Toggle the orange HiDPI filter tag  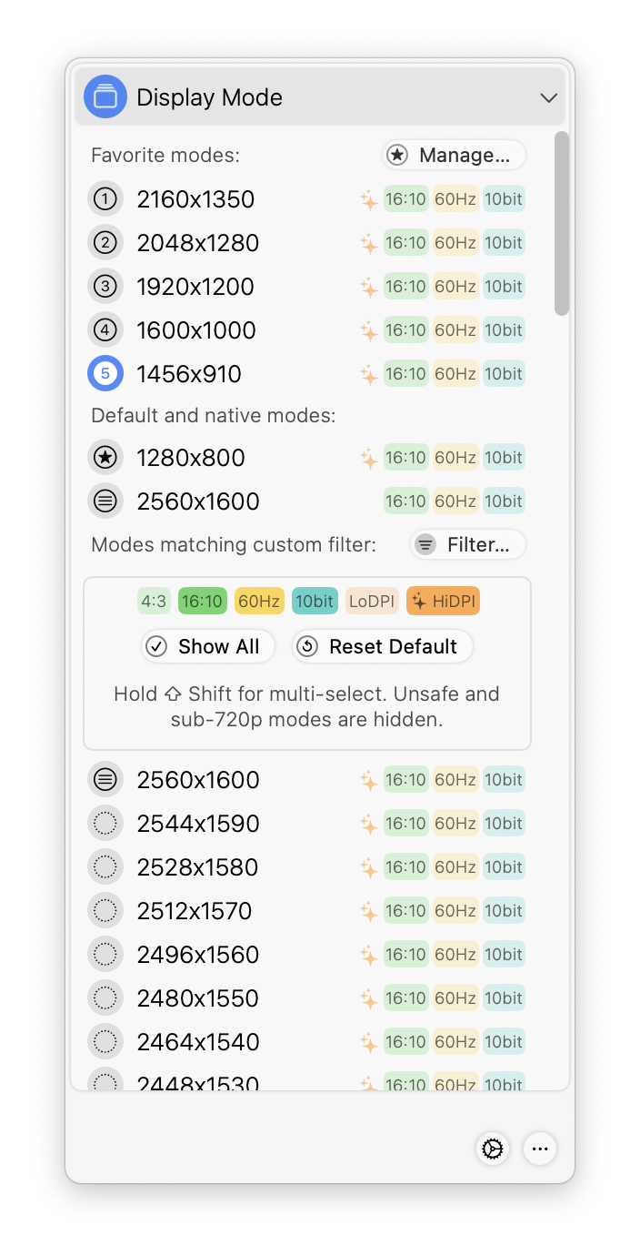click(x=443, y=602)
